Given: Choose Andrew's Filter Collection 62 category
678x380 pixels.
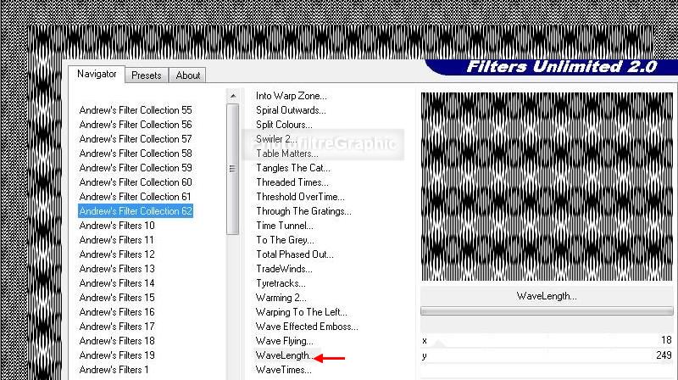Looking at the screenshot, I should tap(136, 211).
